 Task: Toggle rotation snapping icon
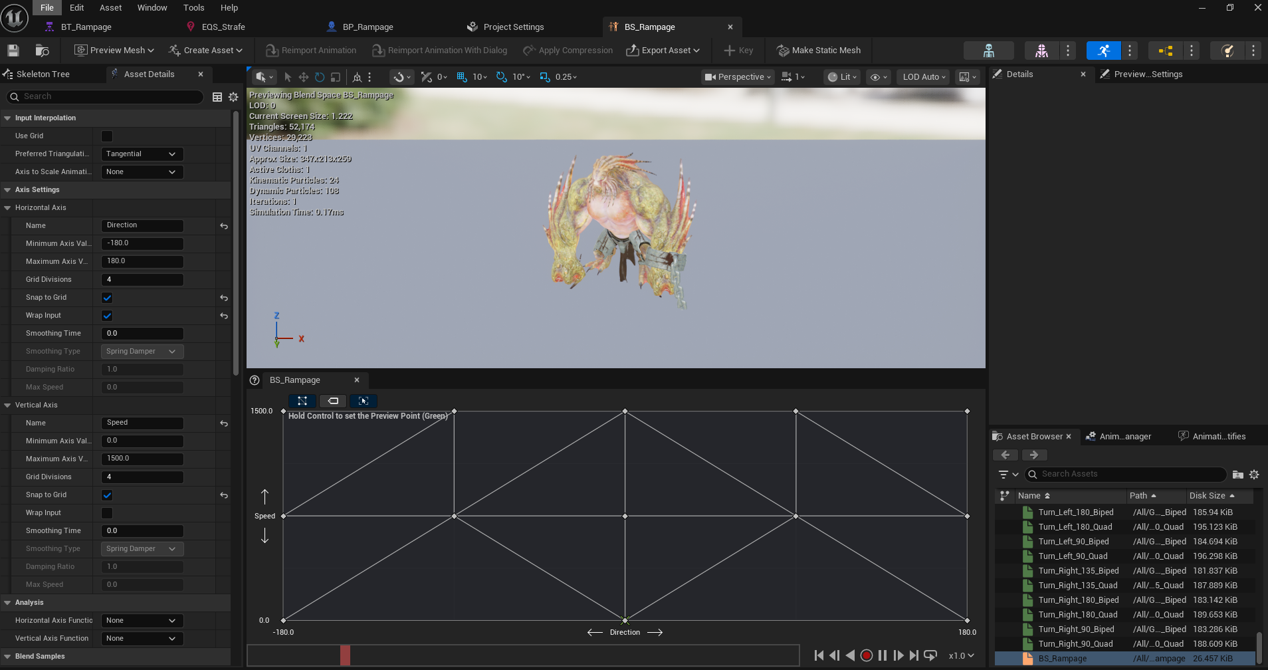pyautogui.click(x=502, y=77)
